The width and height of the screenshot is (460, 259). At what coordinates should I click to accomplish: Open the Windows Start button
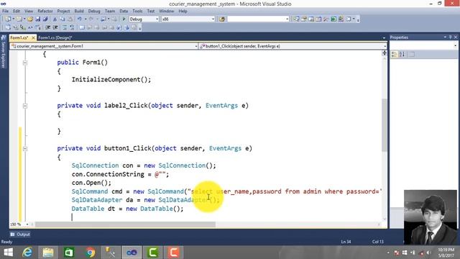[x=8, y=253]
